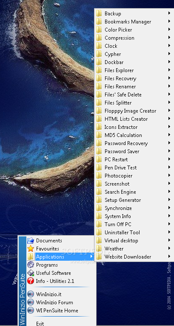Click the Turn Off PC folder icon
This screenshot has height=326, width=174.
click(x=99, y=224)
